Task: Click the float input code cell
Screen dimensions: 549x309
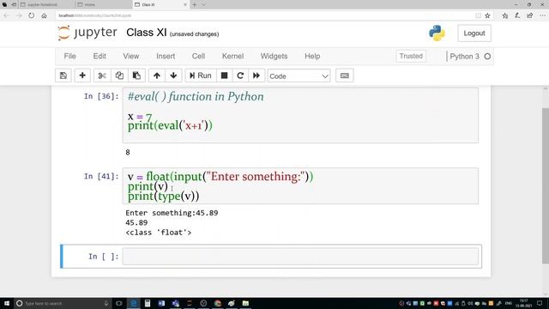Action: click(300, 186)
